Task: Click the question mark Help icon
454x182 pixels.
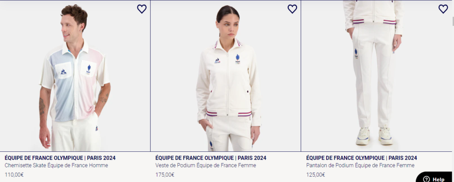Action: tap(427, 179)
